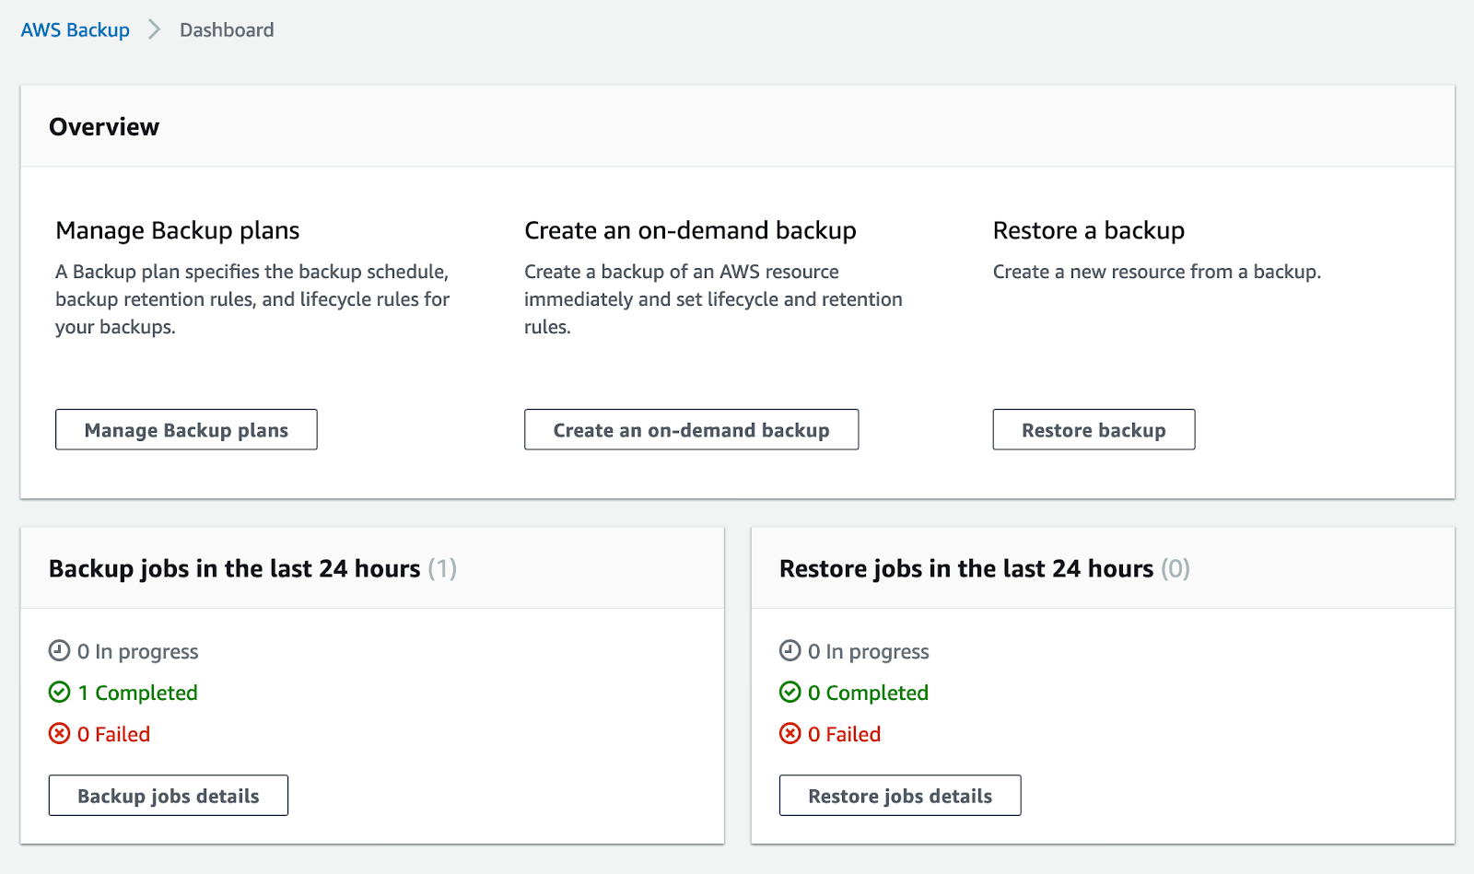1474x874 pixels.
Task: Click the 'Restore jobs in the last 24 hours' heading
Action: pyautogui.click(x=966, y=569)
